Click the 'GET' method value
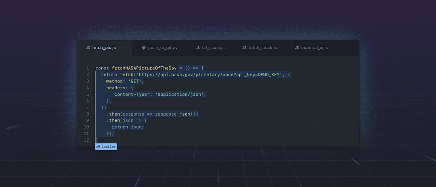The image size is (436, 187). coord(135,81)
